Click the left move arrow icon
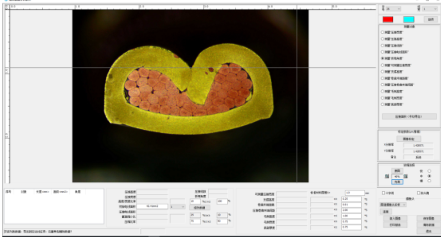The width and height of the screenshot is (441, 237). point(387,176)
